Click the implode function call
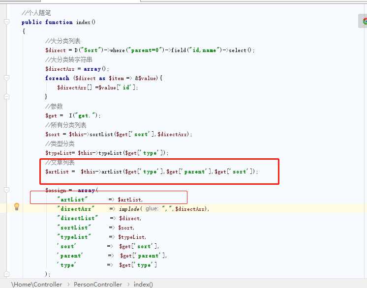The width and height of the screenshot is (367, 288). pos(164,209)
